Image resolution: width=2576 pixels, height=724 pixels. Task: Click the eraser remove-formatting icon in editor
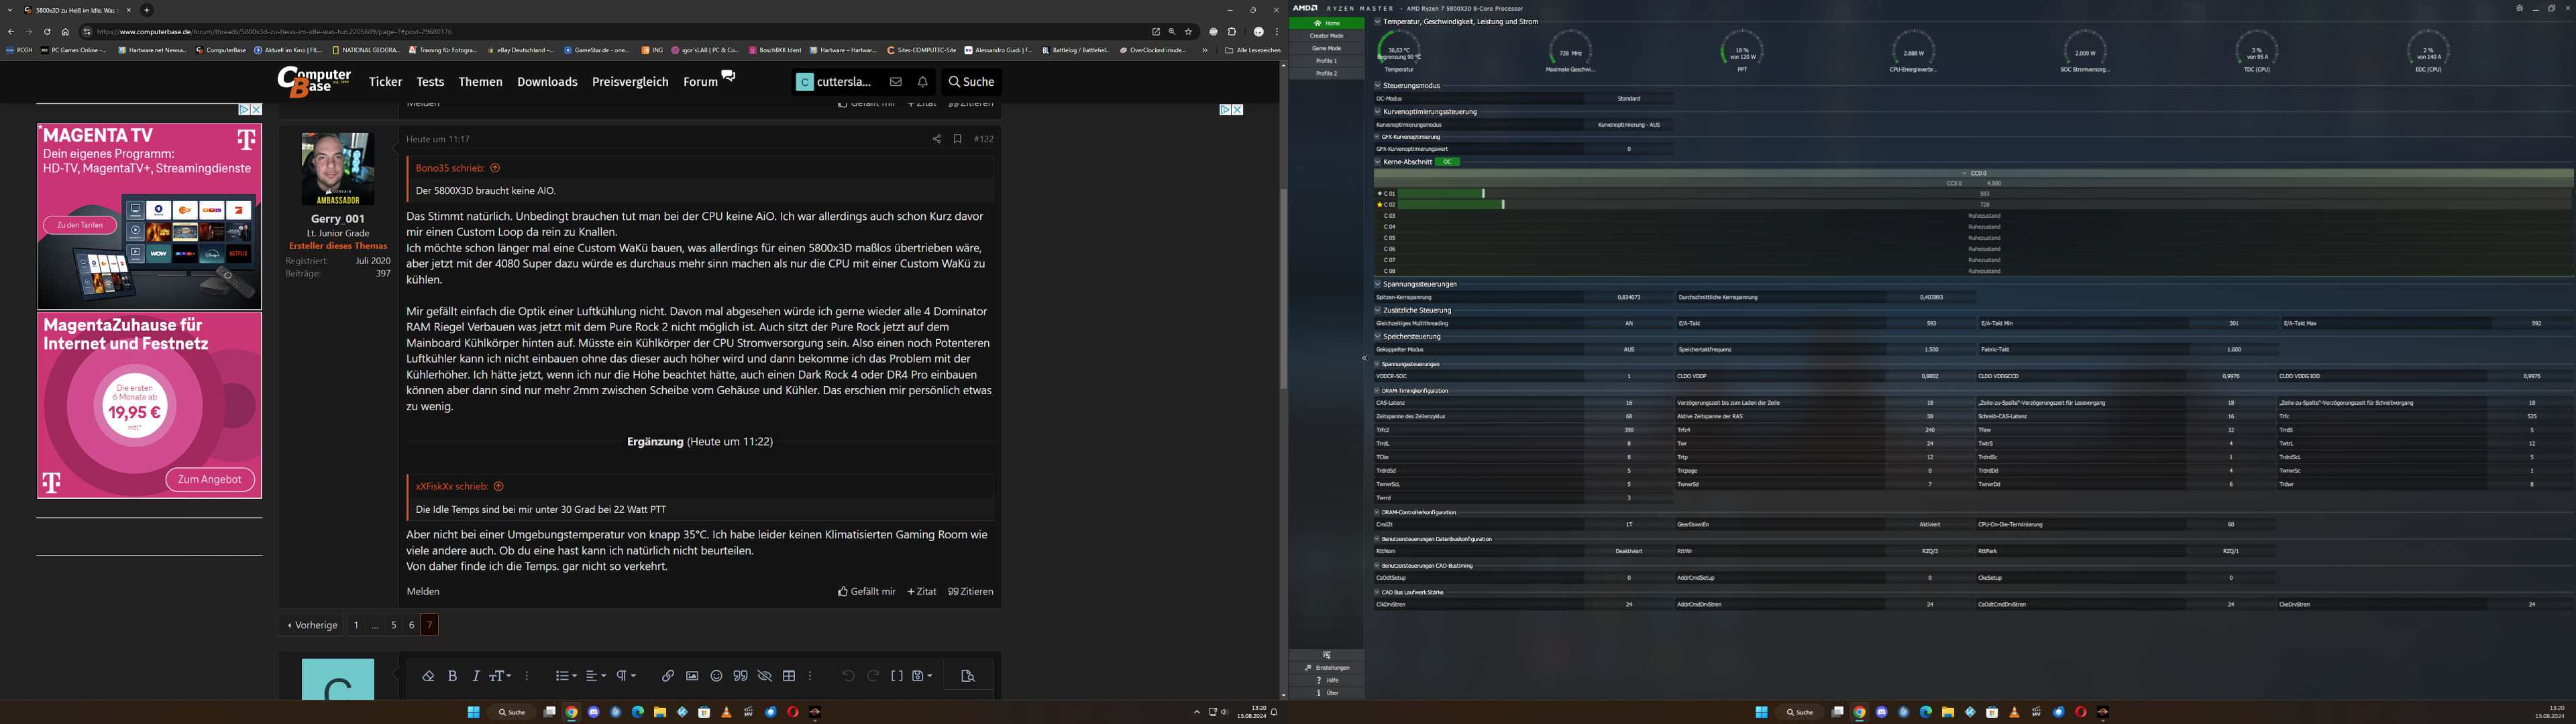[428, 676]
